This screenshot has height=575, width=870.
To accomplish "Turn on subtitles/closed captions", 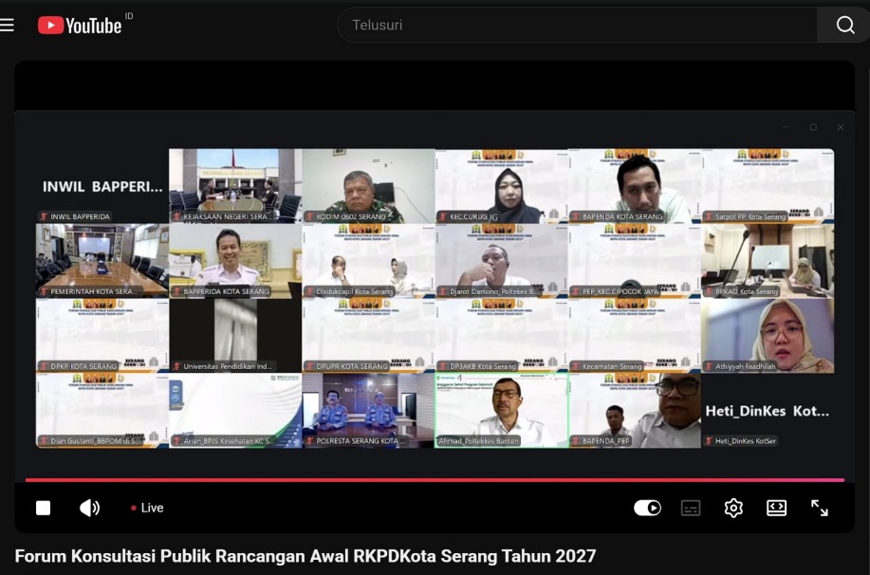I will [x=691, y=508].
